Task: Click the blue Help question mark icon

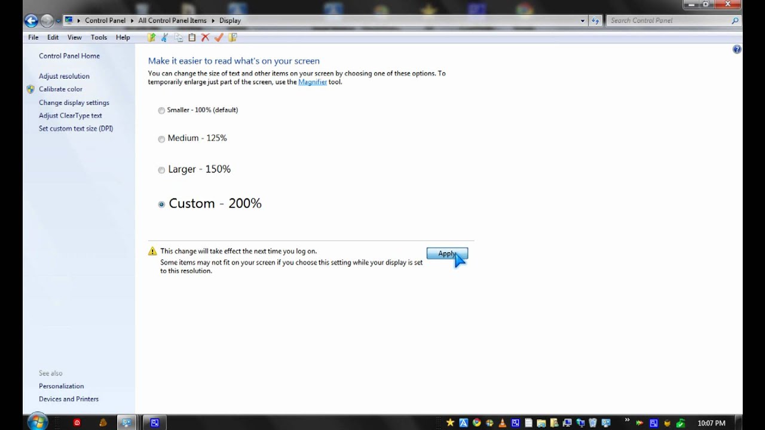Action: 737,50
